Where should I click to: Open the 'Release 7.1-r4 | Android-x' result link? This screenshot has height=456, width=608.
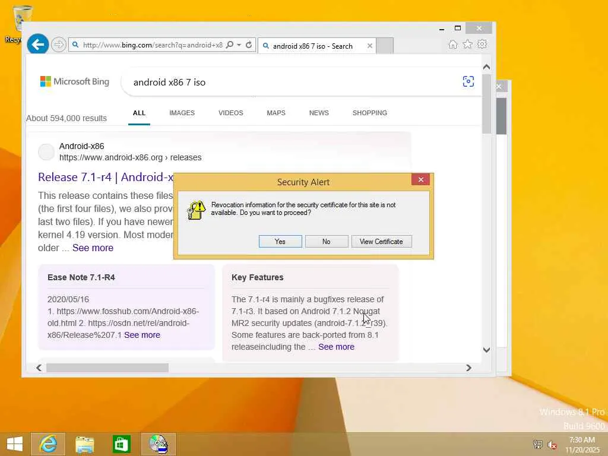point(106,177)
